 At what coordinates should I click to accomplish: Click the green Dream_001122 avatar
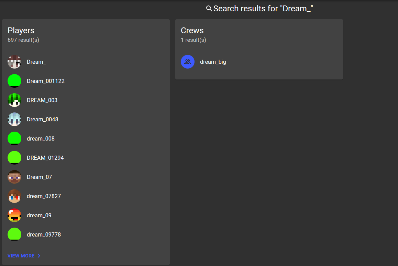14,81
